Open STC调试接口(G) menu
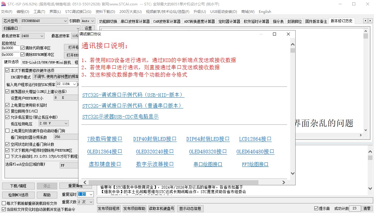 pyautogui.click(x=78, y=12)
